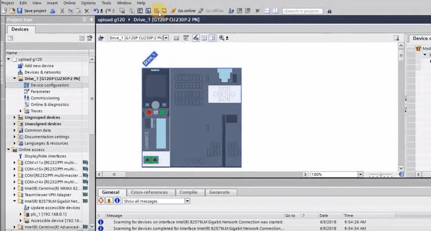Open the Tools menu
The image size is (431, 231).
coord(106,3)
